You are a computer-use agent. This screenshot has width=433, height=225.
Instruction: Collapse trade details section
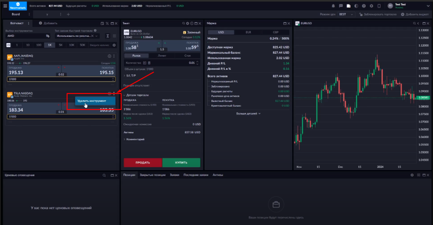(x=136, y=95)
